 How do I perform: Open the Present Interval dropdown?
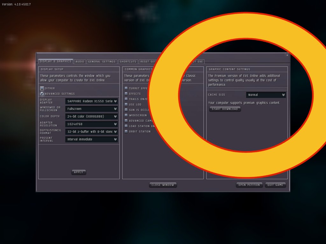91,139
